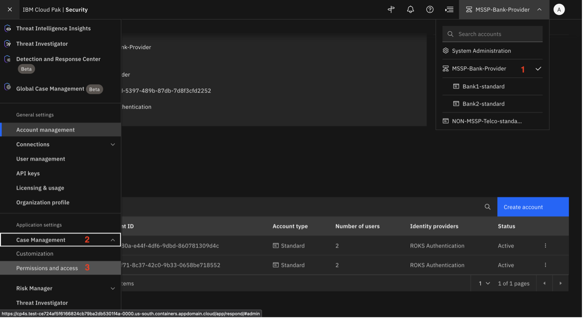Image resolution: width=584 pixels, height=319 pixels.
Task: Go to the next page using the pagination arrow
Action: pos(560,283)
